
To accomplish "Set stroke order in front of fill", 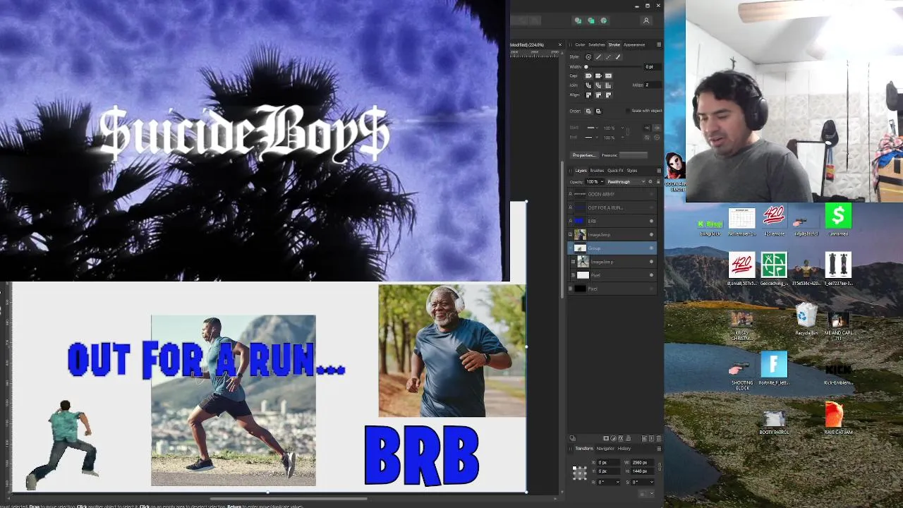I will [x=598, y=111].
